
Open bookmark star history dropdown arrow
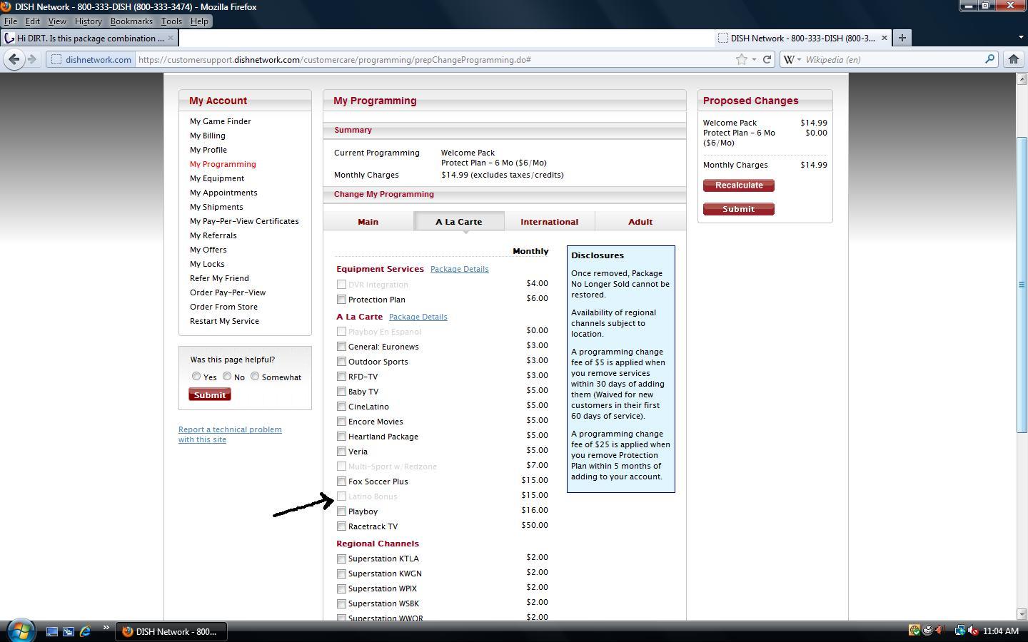pos(754,60)
